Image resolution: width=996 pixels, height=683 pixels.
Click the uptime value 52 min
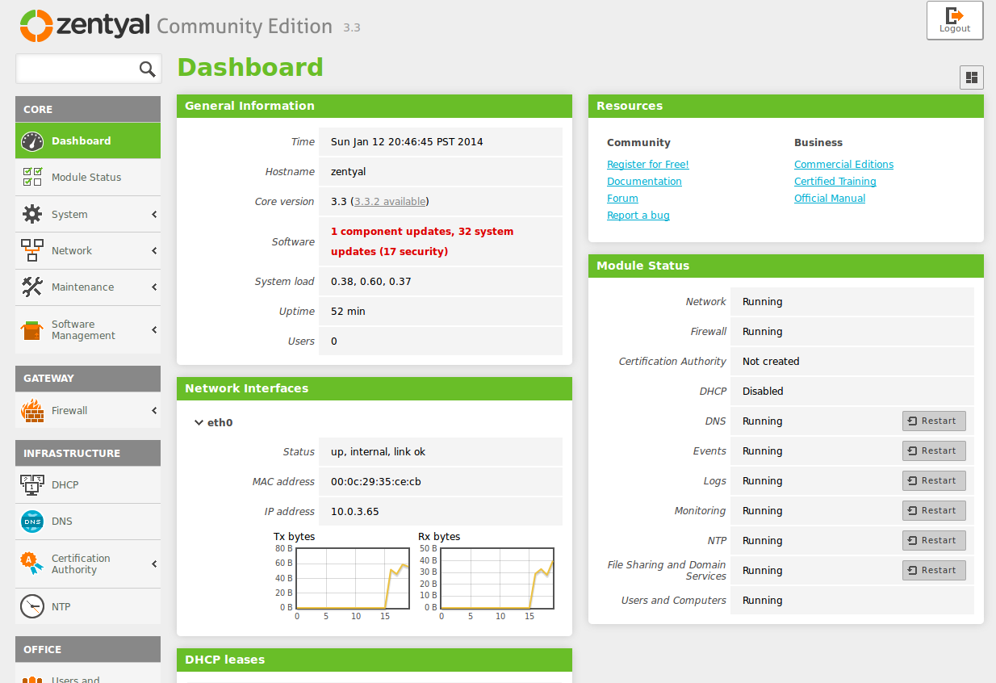click(x=349, y=312)
